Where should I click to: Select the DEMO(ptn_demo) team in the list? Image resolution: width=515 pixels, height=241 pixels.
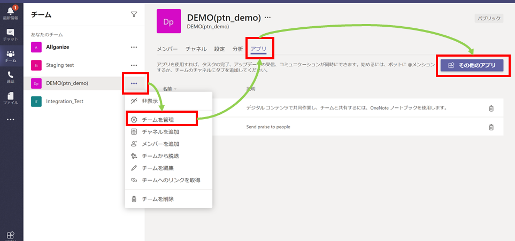tap(84, 83)
